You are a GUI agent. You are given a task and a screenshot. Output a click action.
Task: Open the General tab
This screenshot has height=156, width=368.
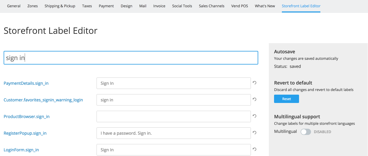[14, 6]
